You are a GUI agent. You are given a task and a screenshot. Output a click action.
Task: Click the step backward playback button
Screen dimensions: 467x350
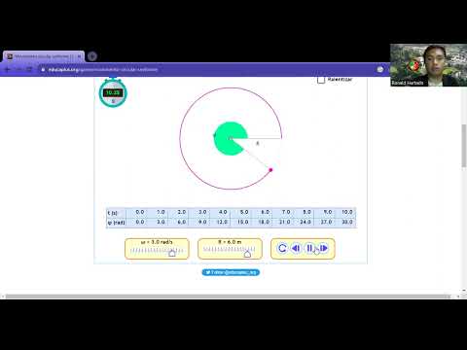click(296, 248)
